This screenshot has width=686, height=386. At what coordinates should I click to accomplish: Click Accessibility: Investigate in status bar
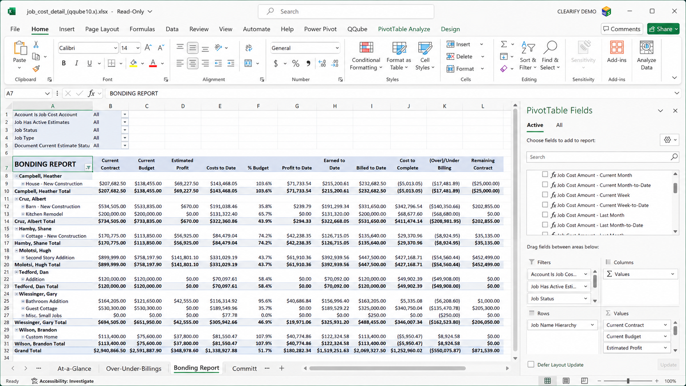pos(63,381)
